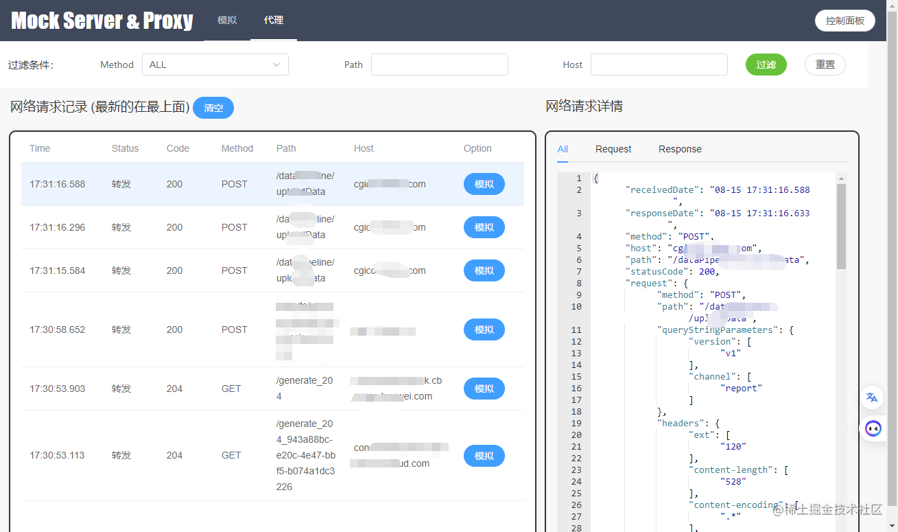Click the JSON viewer vertical scrollbar
This screenshot has width=898, height=532.
841,227
